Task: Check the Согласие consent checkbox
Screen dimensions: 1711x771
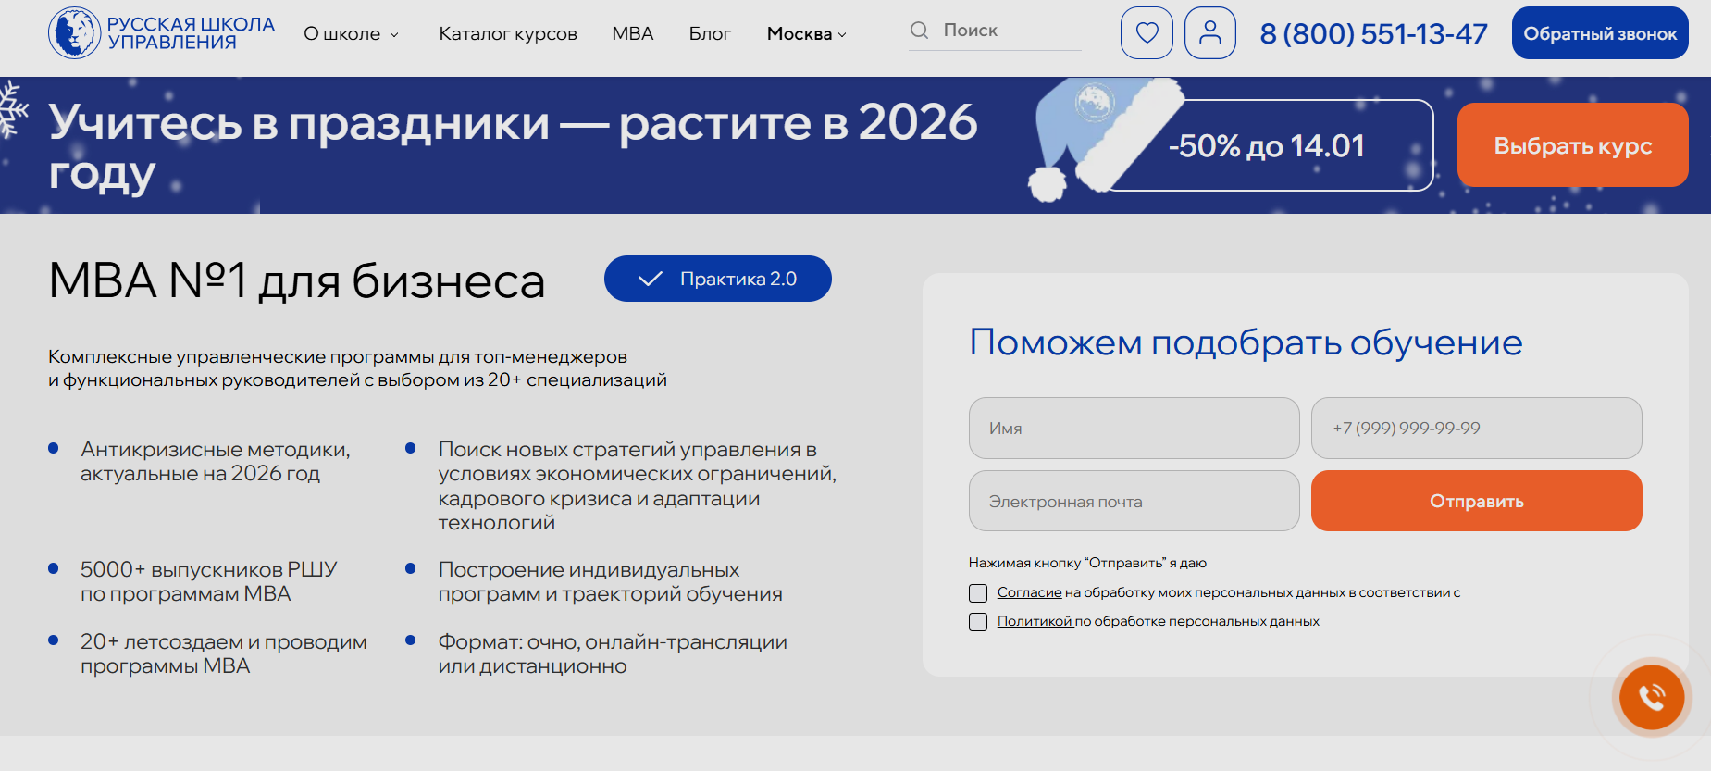Action: (978, 593)
